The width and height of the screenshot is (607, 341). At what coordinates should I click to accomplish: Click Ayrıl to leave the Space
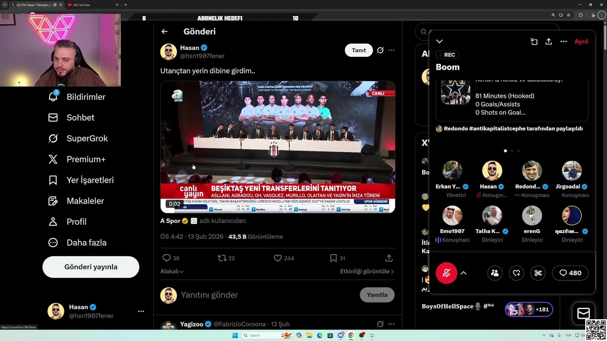tap(581, 42)
